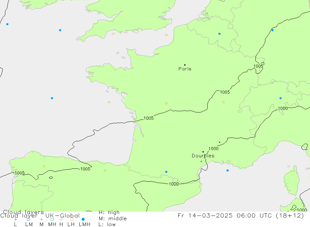Click the Paris label
This screenshot has width=310, height=227.
pos(185,69)
